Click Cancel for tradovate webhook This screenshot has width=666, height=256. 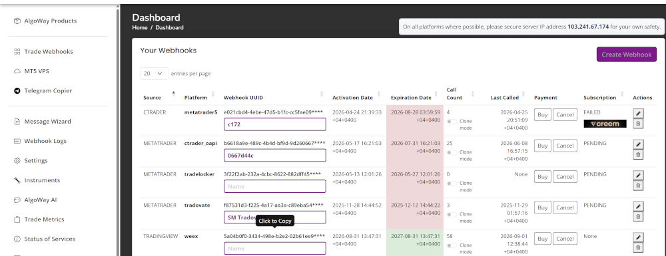click(x=565, y=207)
